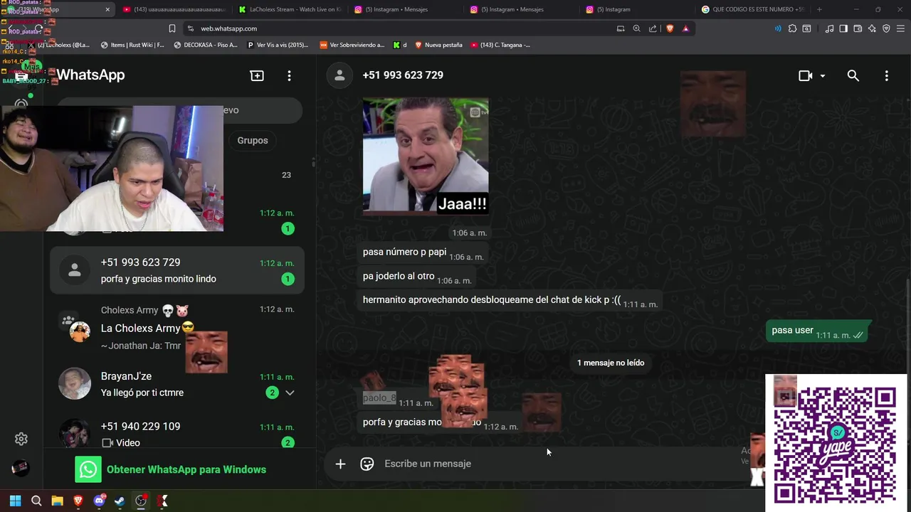
Task: Click the green WhatsApp logo button
Action: tap(88, 469)
